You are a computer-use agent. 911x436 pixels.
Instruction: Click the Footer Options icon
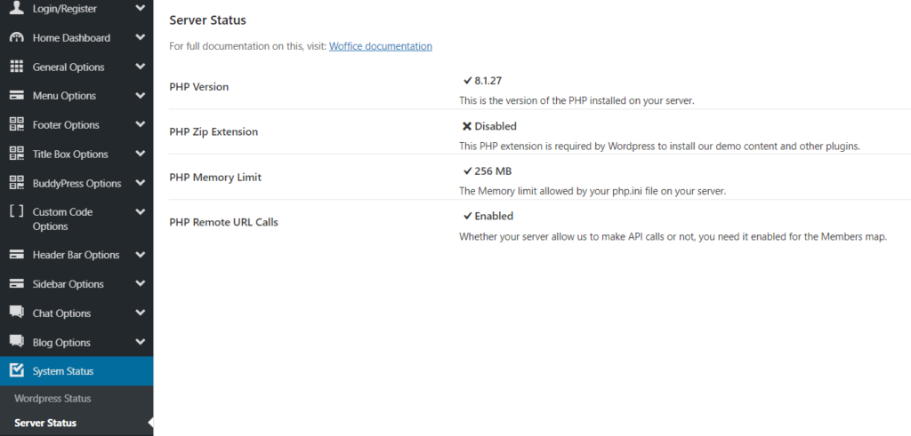tap(16, 125)
